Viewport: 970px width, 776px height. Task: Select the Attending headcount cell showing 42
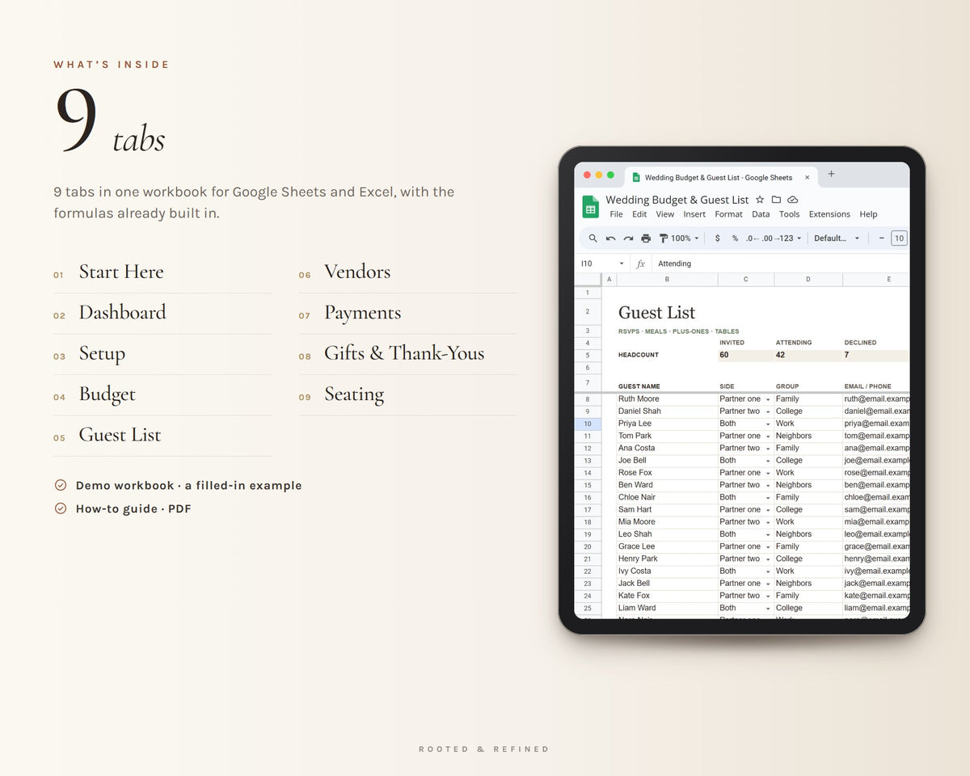pos(808,355)
